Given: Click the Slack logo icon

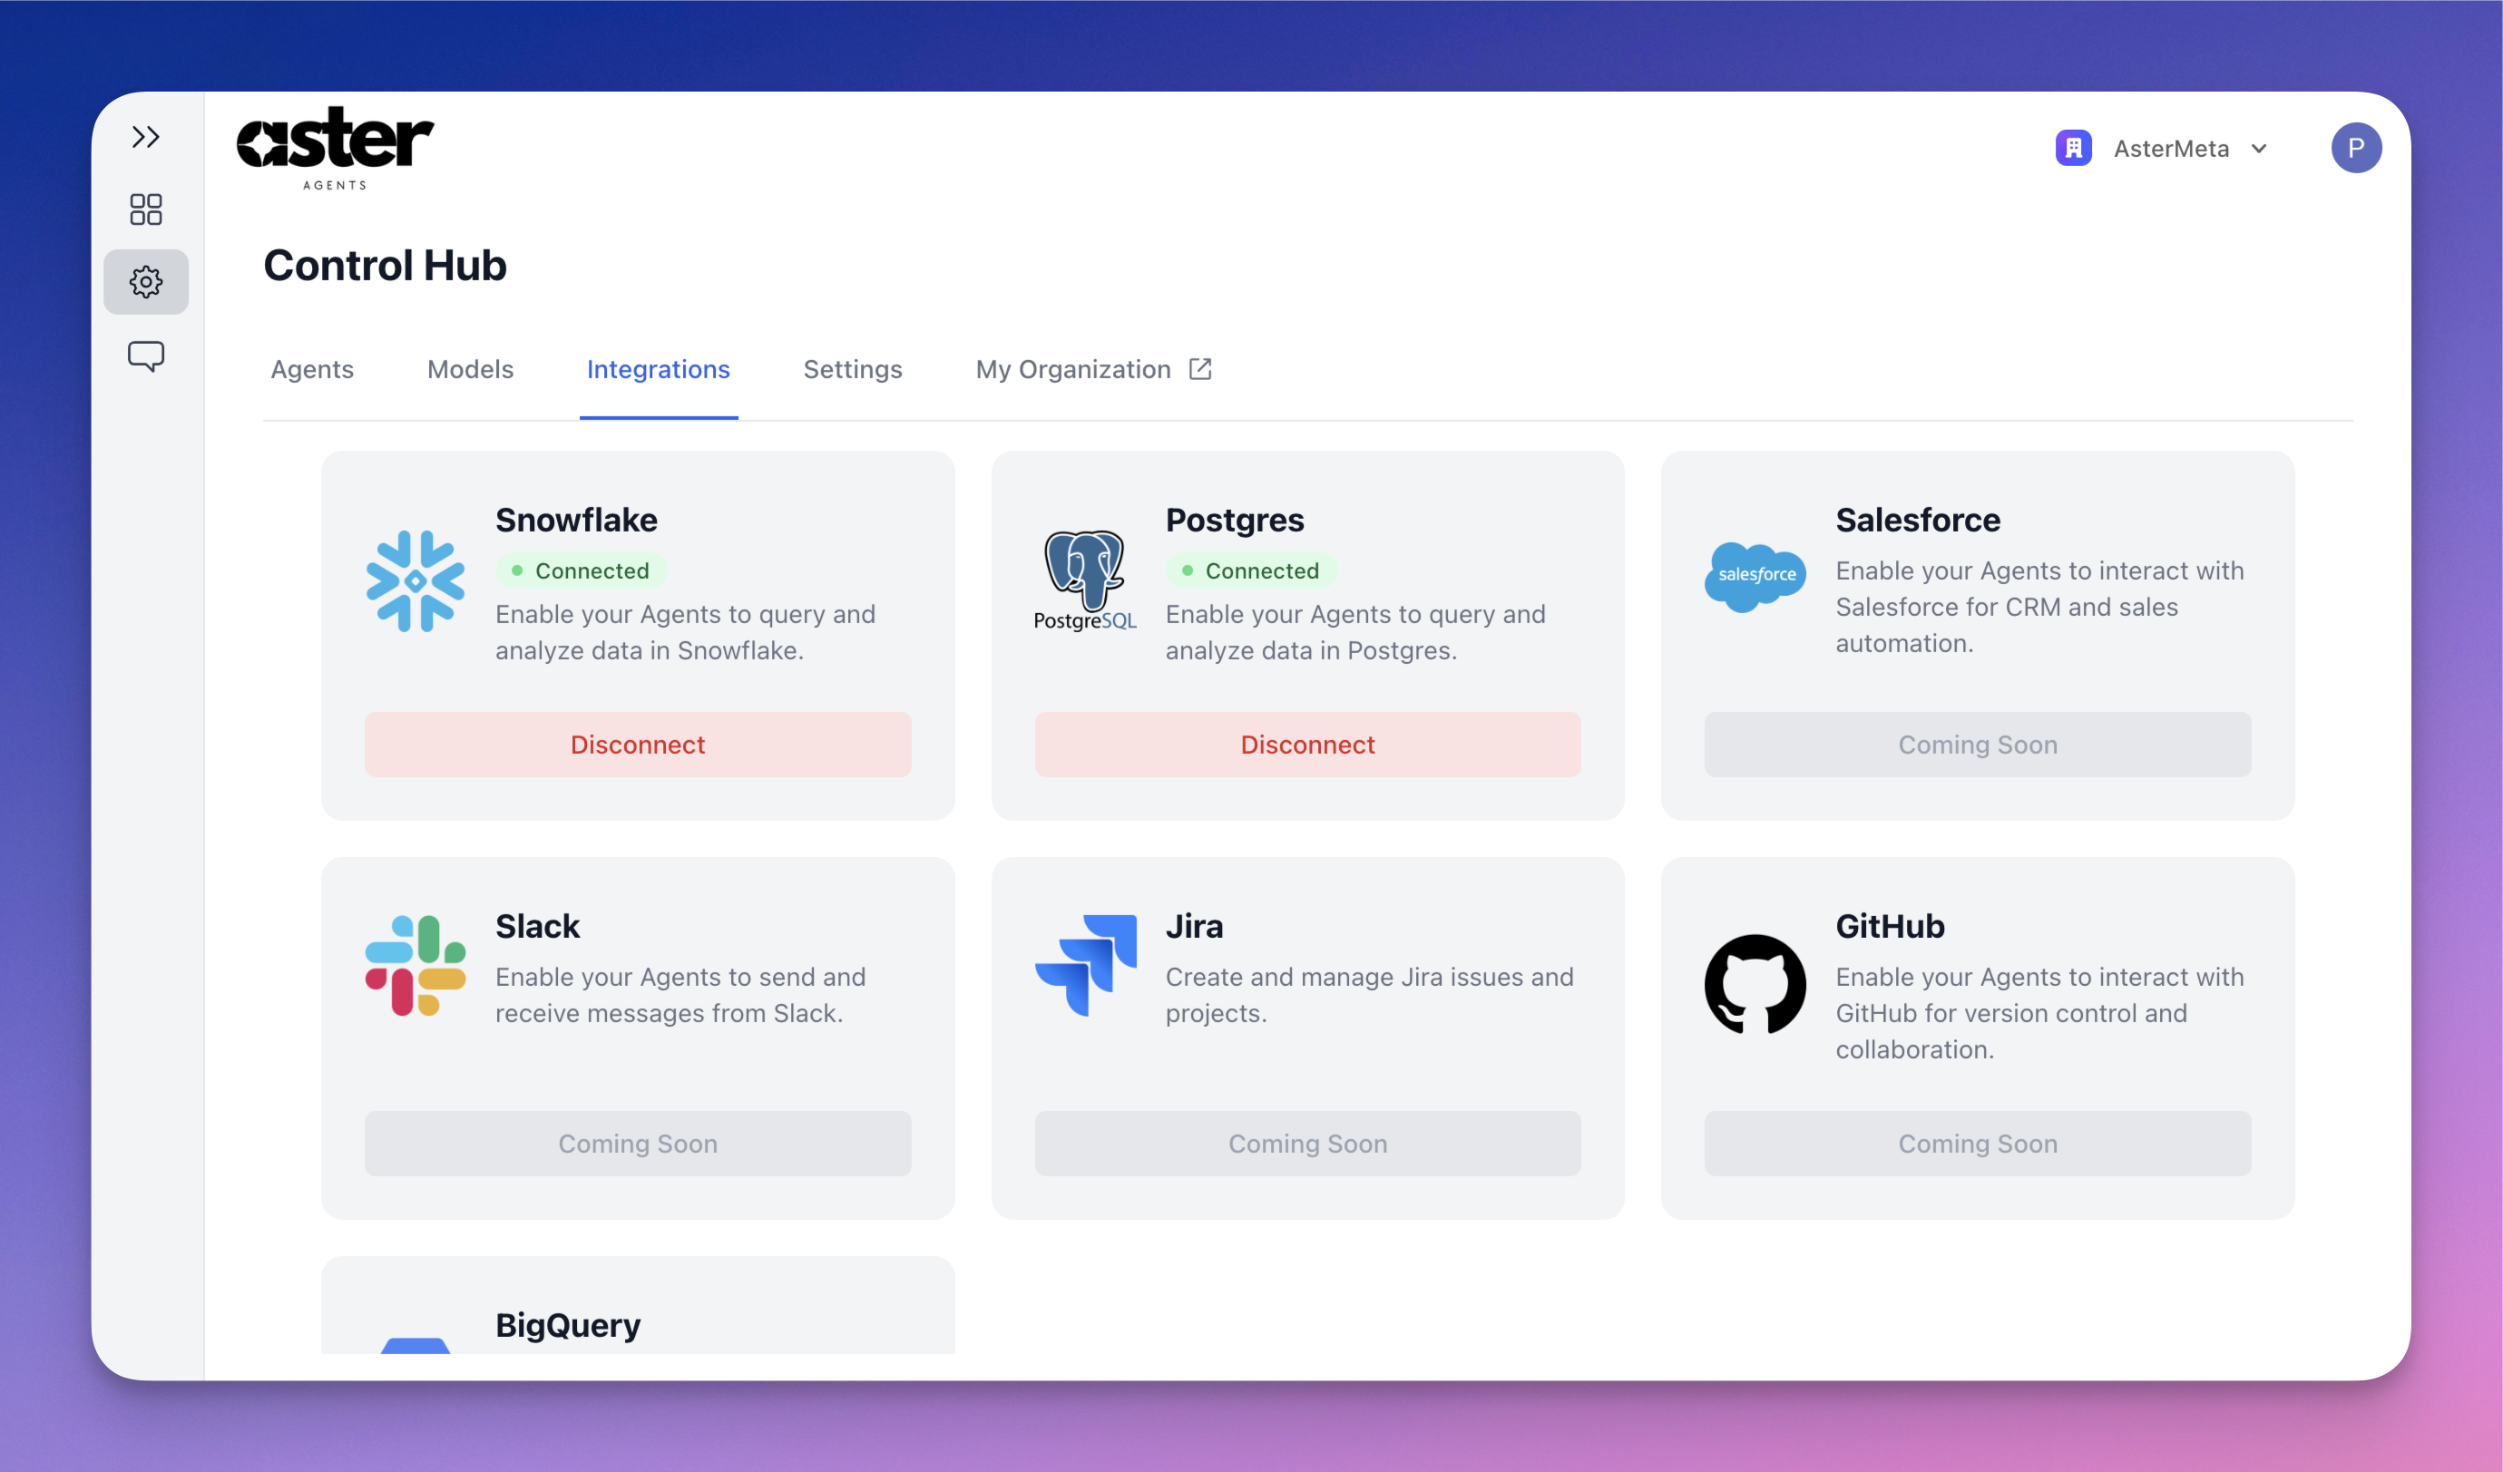Looking at the screenshot, I should 416,964.
